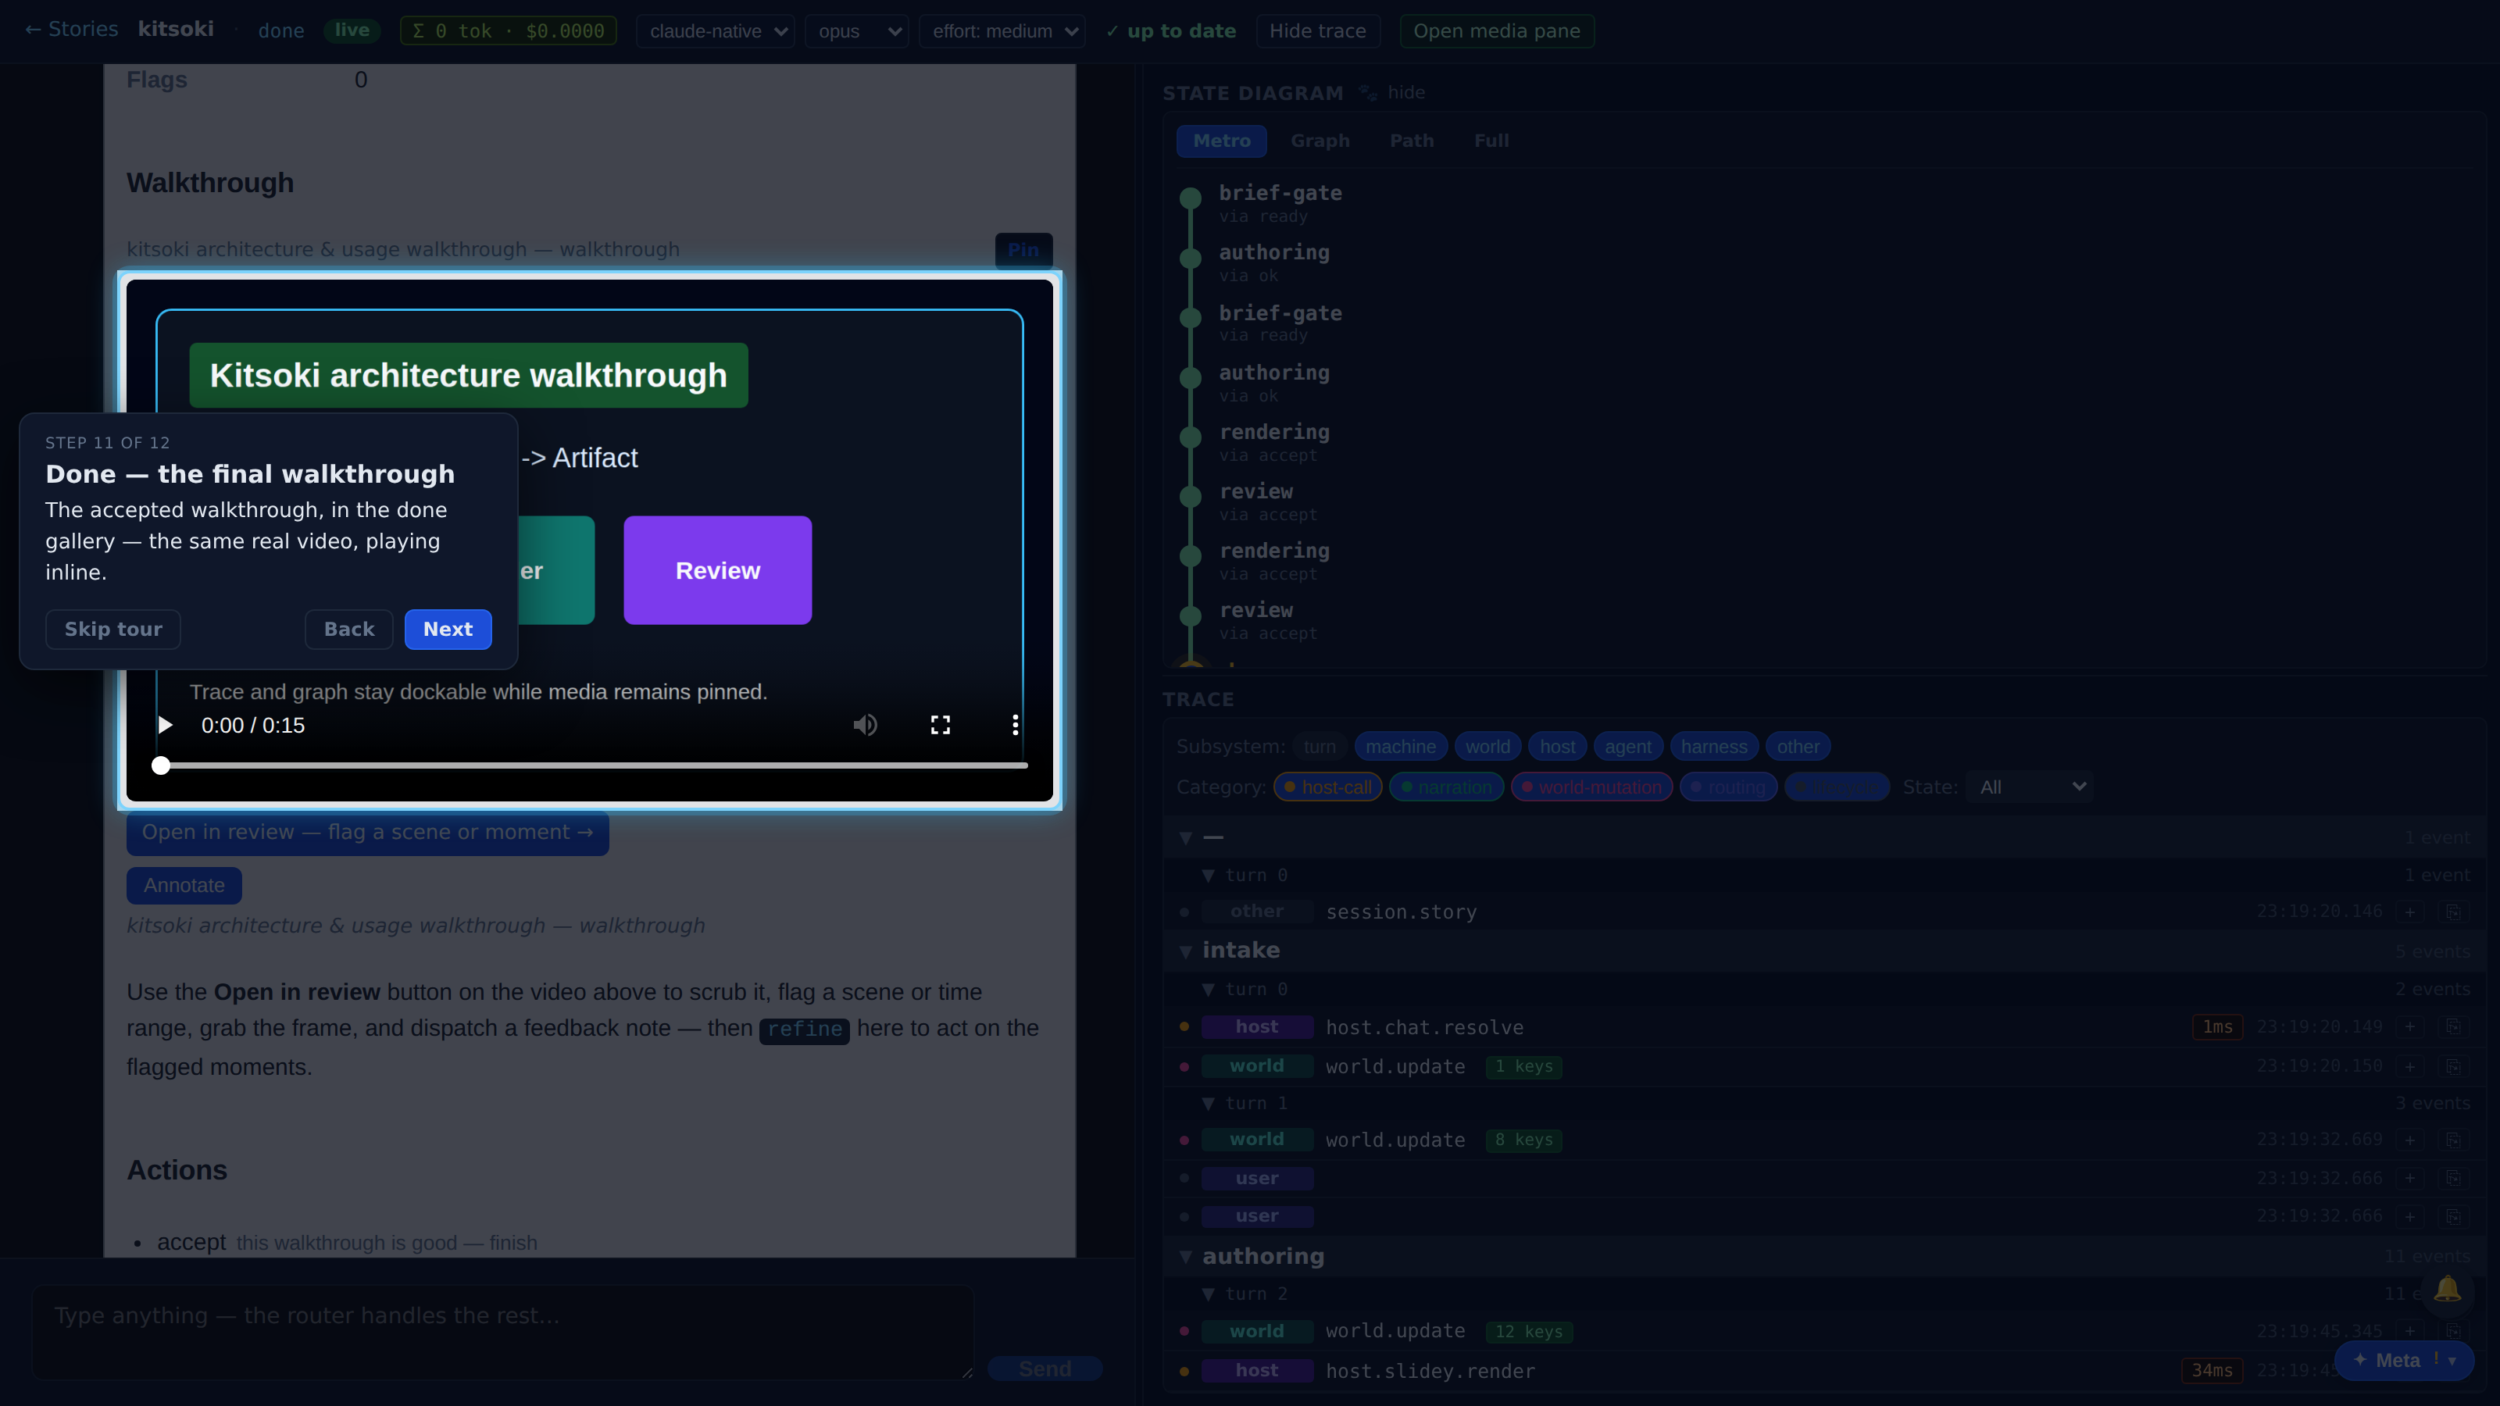The image size is (2500, 1406).
Task: Toggle the world-mutation category filter
Action: point(1591,787)
